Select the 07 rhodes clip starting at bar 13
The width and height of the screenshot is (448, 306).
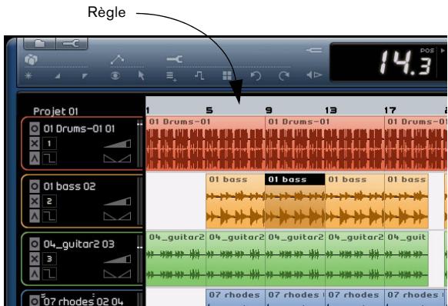355,298
